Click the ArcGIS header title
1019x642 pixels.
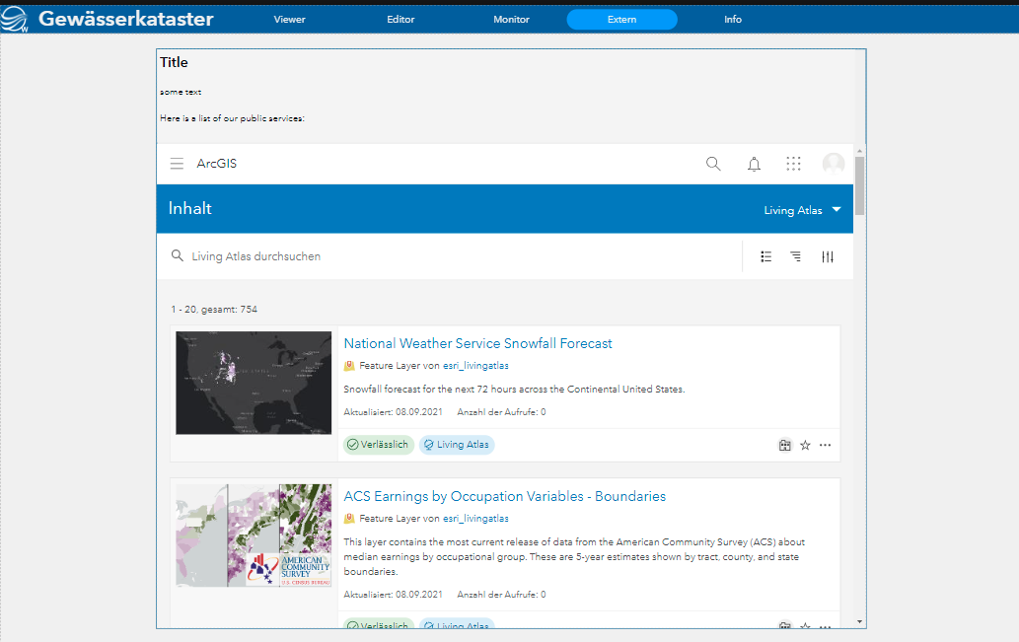click(x=216, y=164)
